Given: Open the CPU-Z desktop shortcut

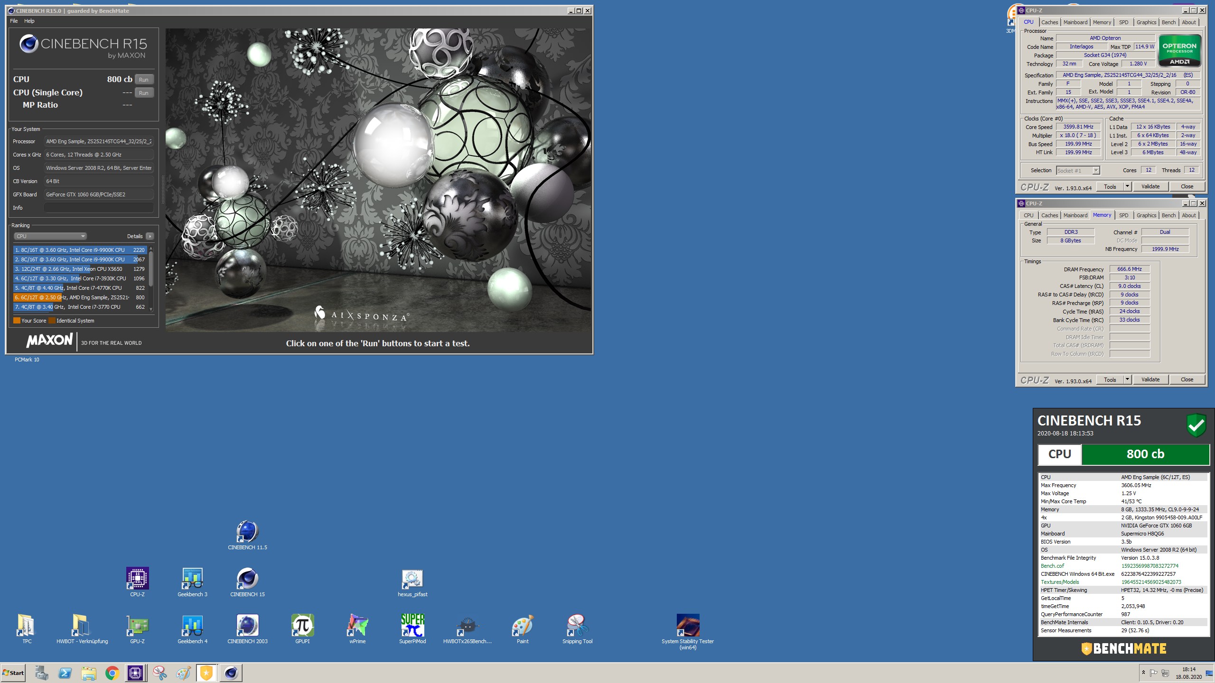Looking at the screenshot, I should click(x=137, y=582).
